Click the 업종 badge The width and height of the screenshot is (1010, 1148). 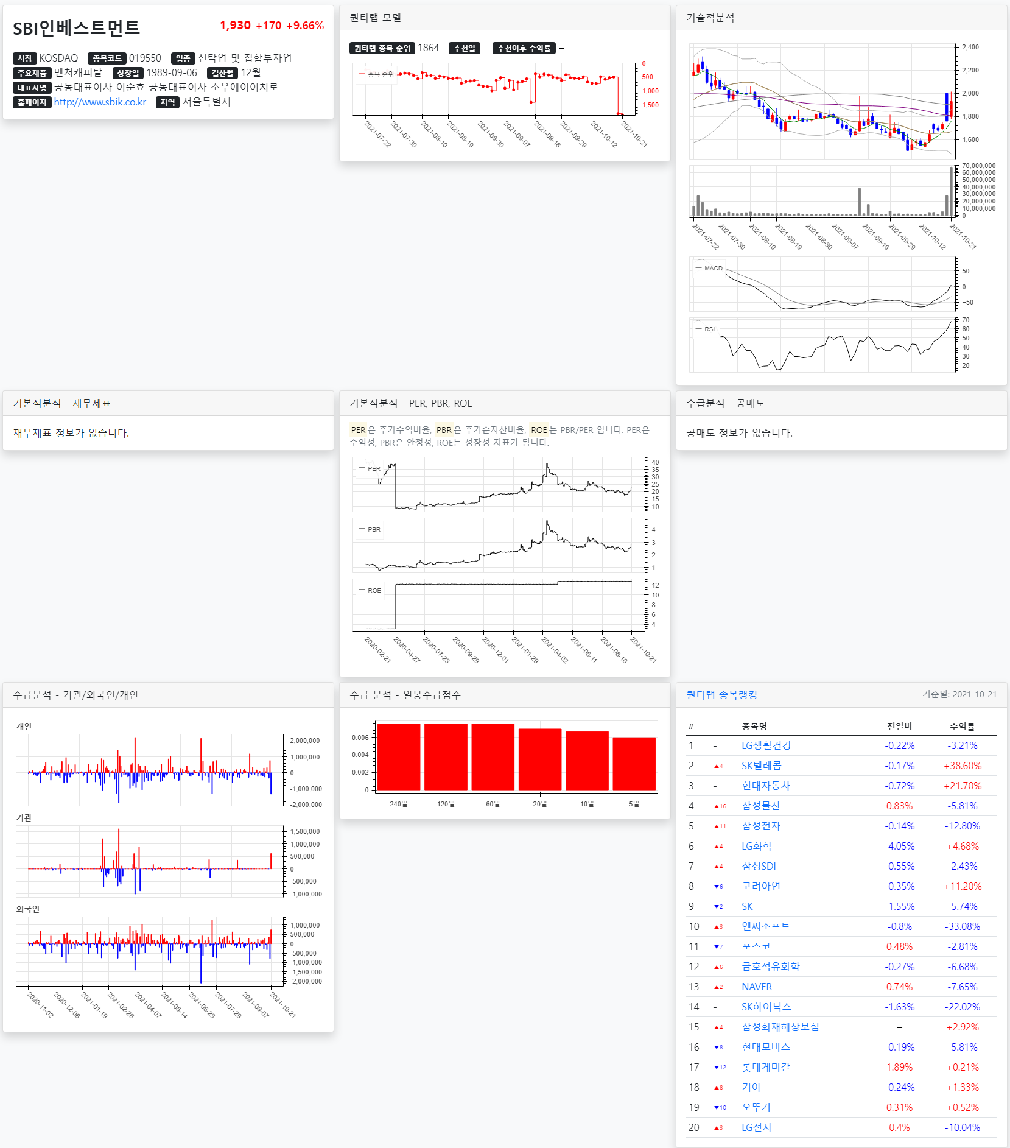[183, 58]
